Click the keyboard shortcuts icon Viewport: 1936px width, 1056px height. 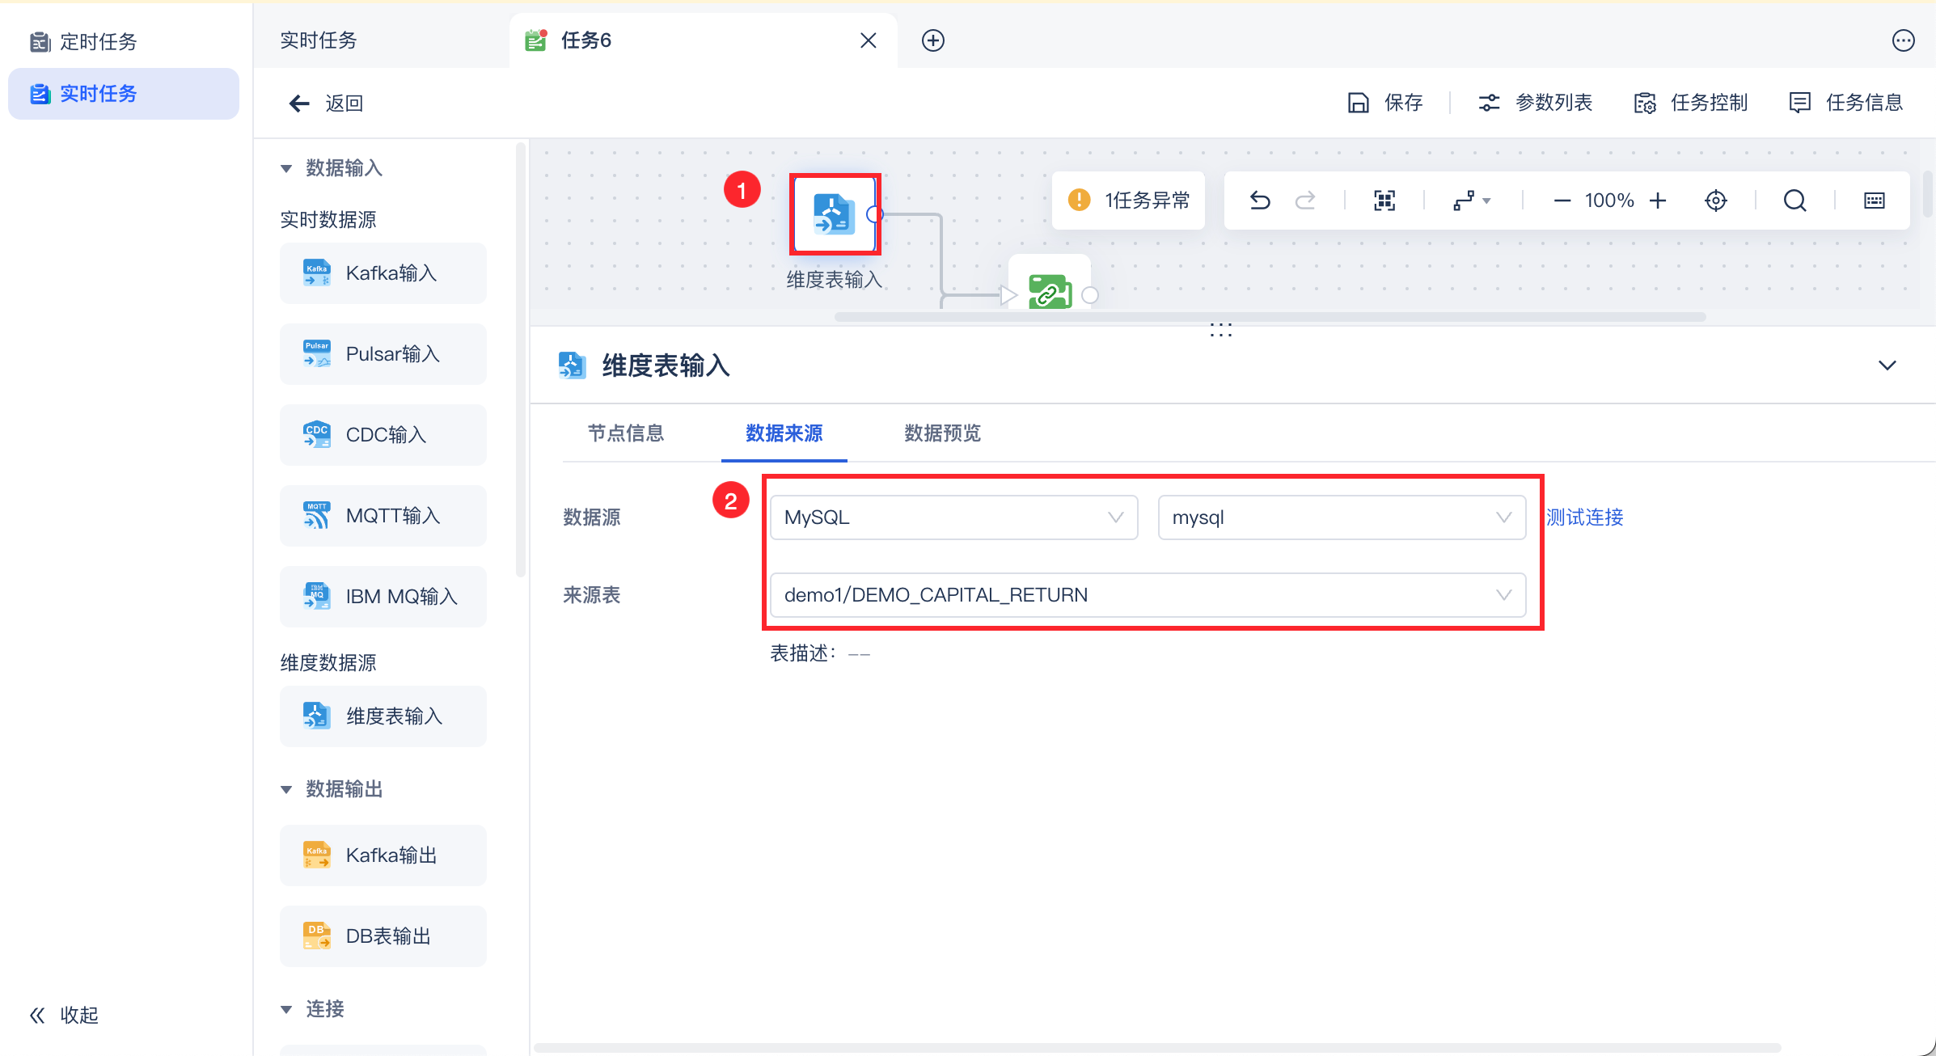1874,201
